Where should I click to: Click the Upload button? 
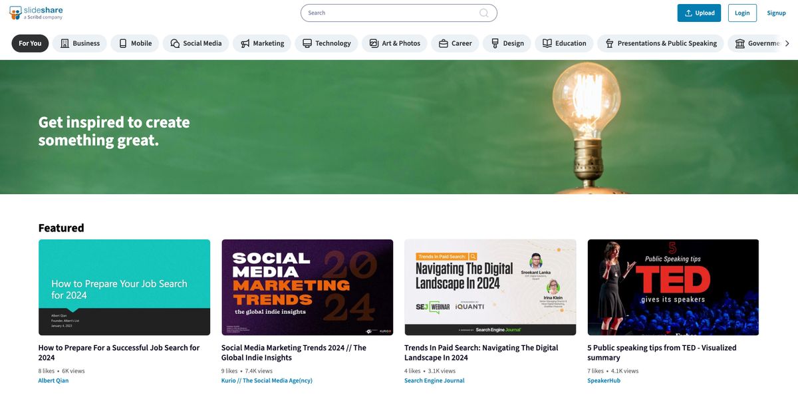click(x=699, y=13)
